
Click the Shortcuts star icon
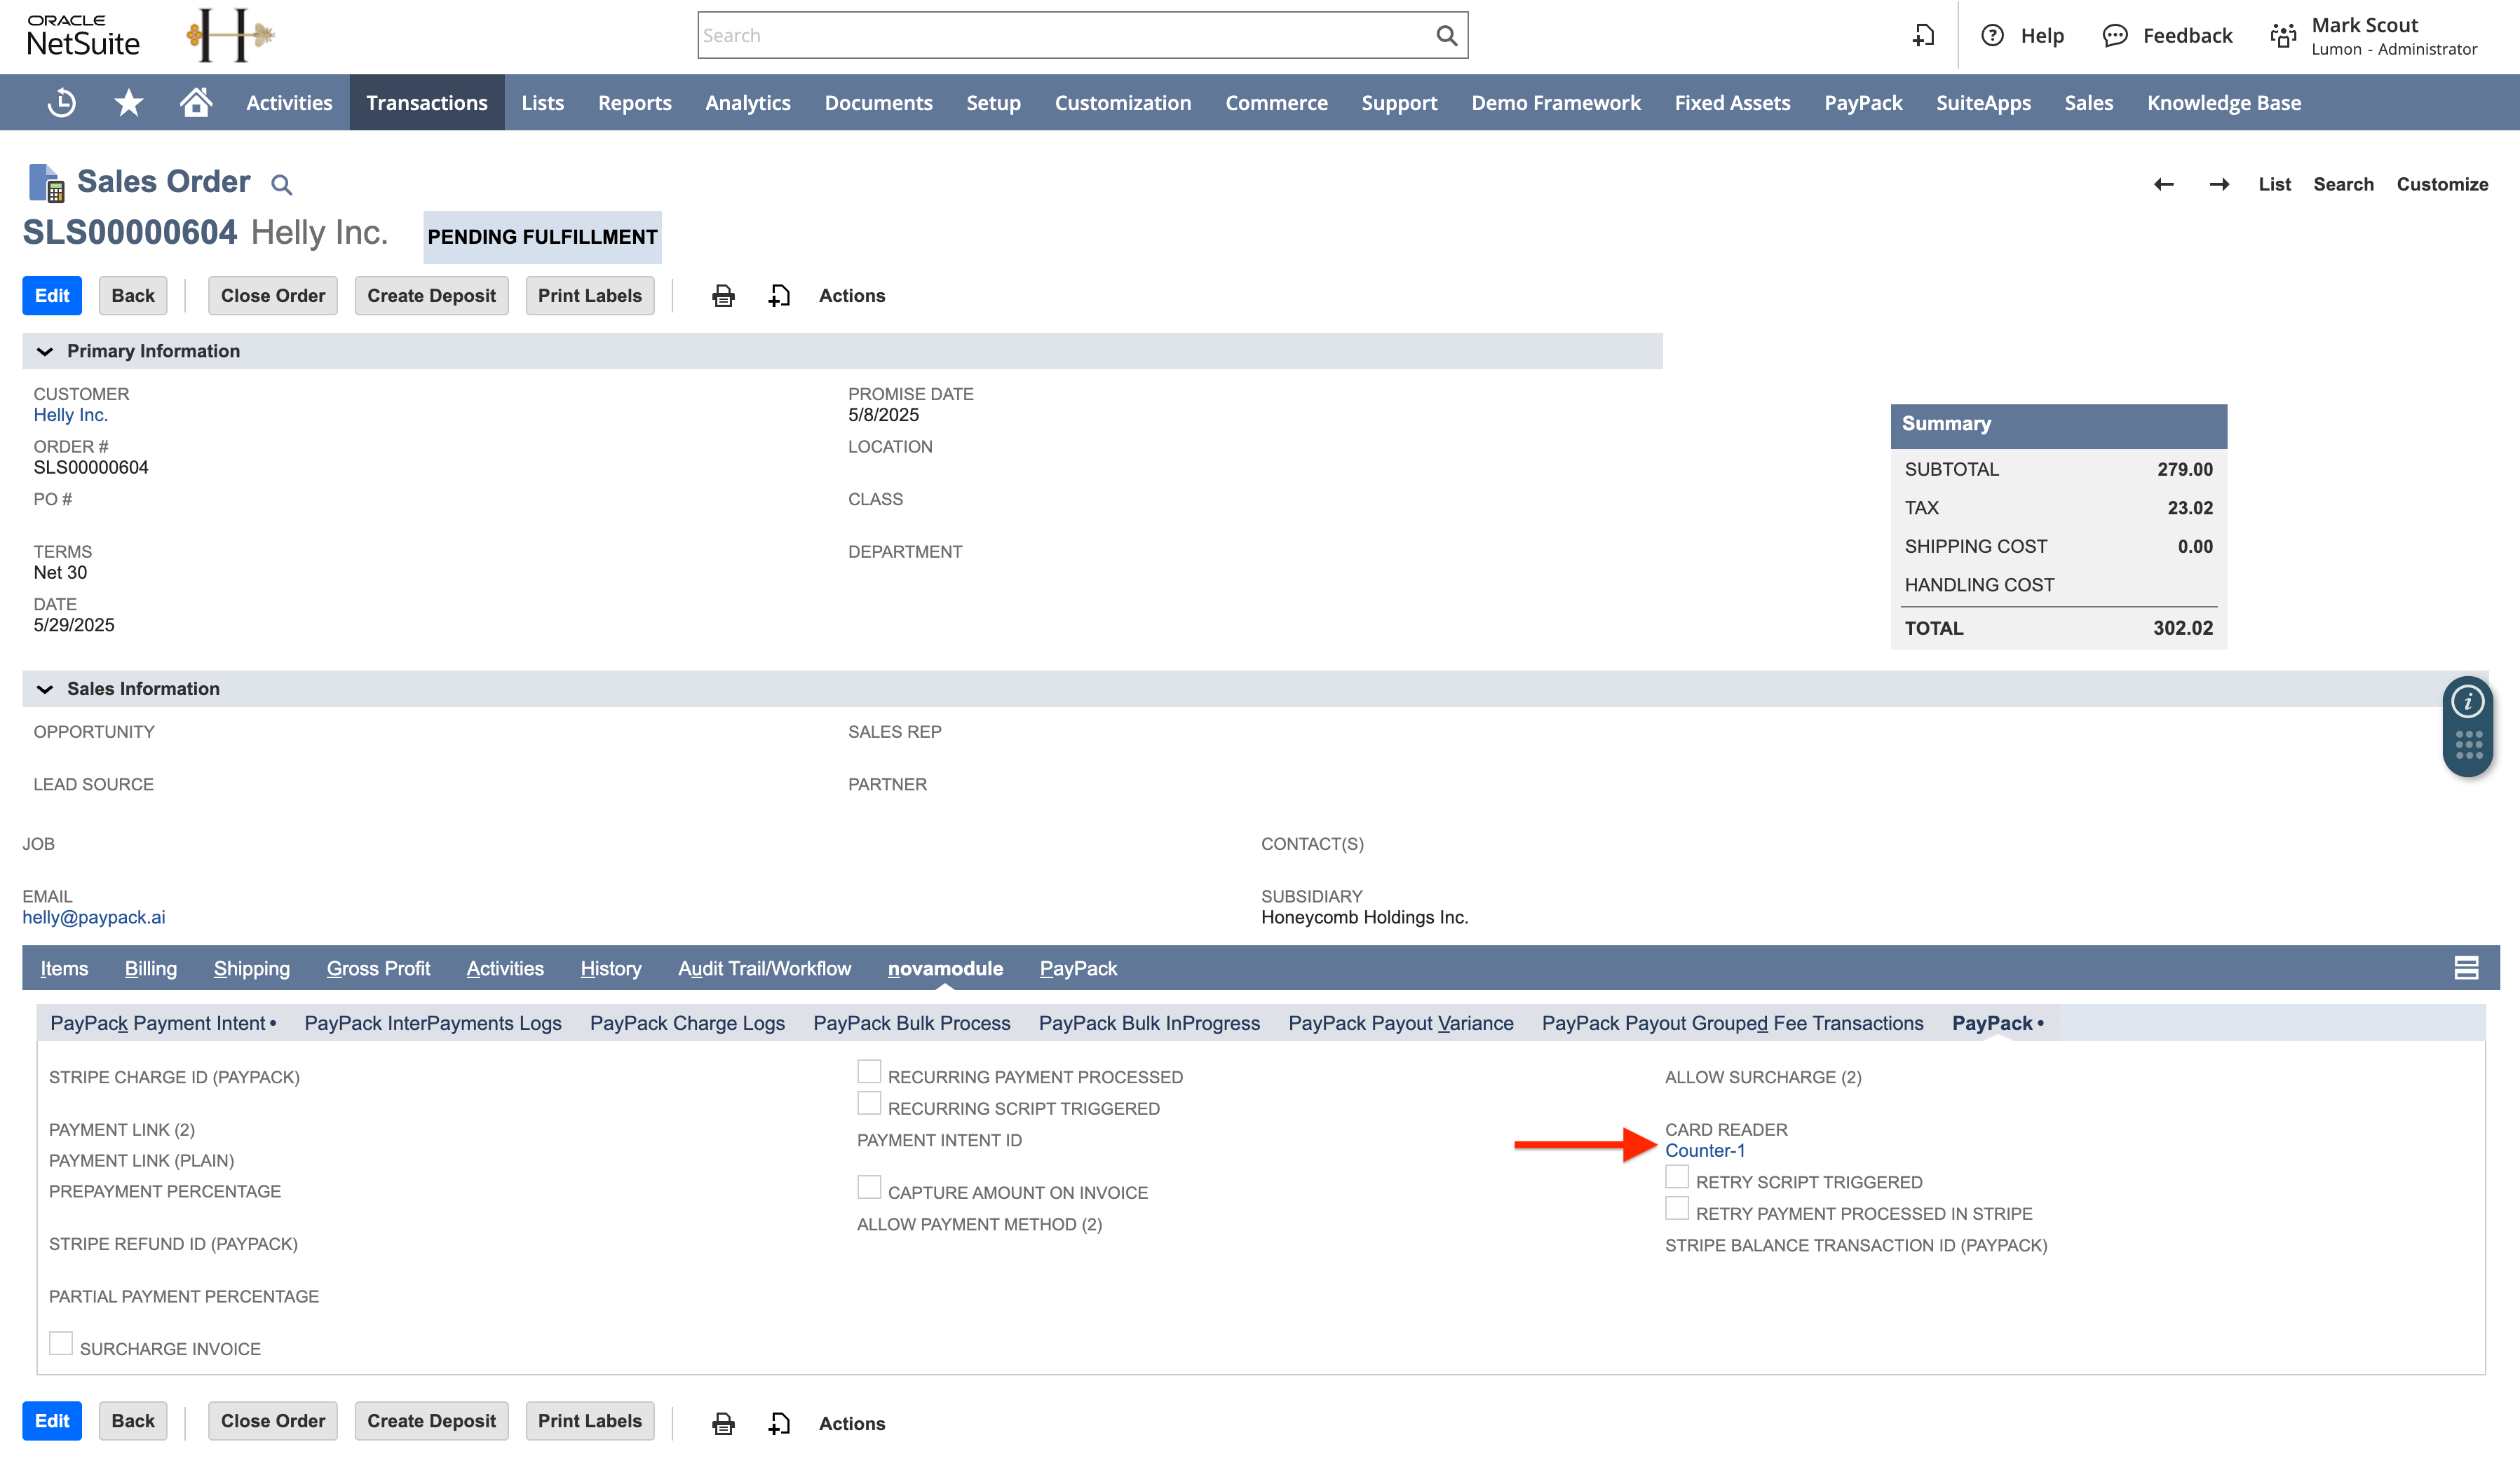[129, 102]
